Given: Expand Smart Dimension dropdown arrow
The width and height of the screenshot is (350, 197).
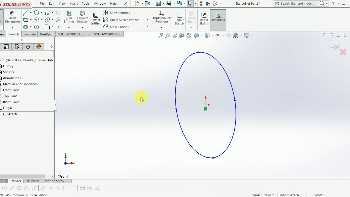Looking at the screenshot, I should pyautogui.click(x=12, y=27).
